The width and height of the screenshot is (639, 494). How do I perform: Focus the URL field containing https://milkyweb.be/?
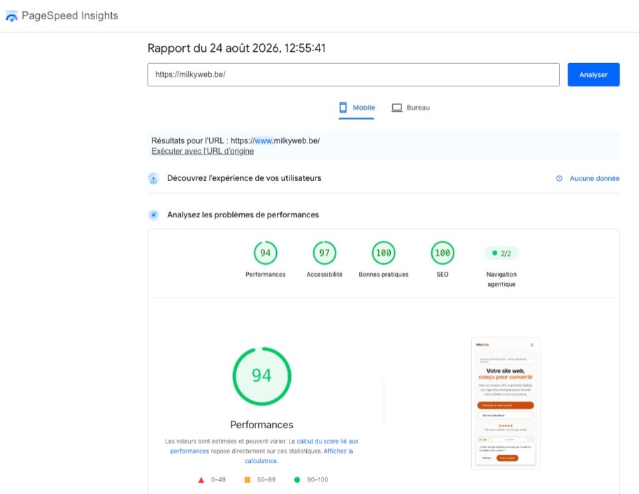353,74
